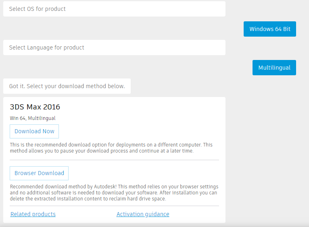309x227 pixels.
Task: Click the divider line below Download Now description
Action: [114, 160]
